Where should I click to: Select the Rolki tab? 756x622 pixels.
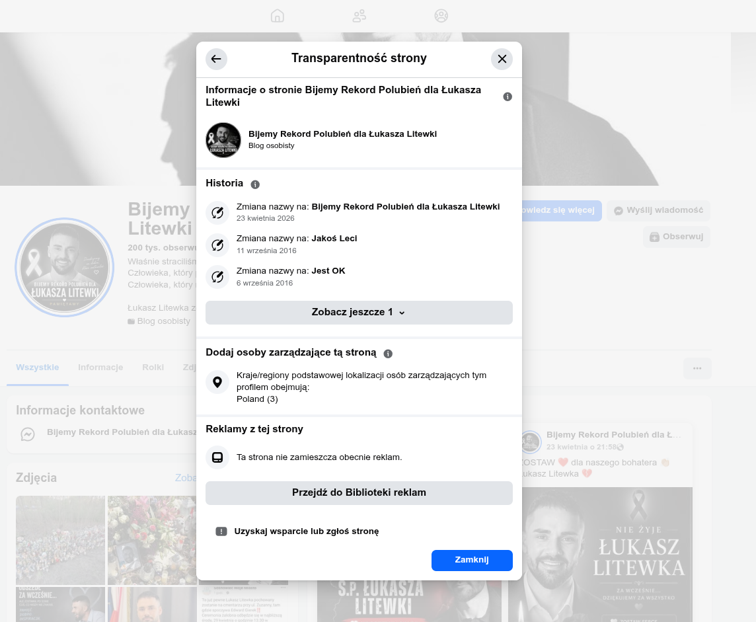[153, 367]
